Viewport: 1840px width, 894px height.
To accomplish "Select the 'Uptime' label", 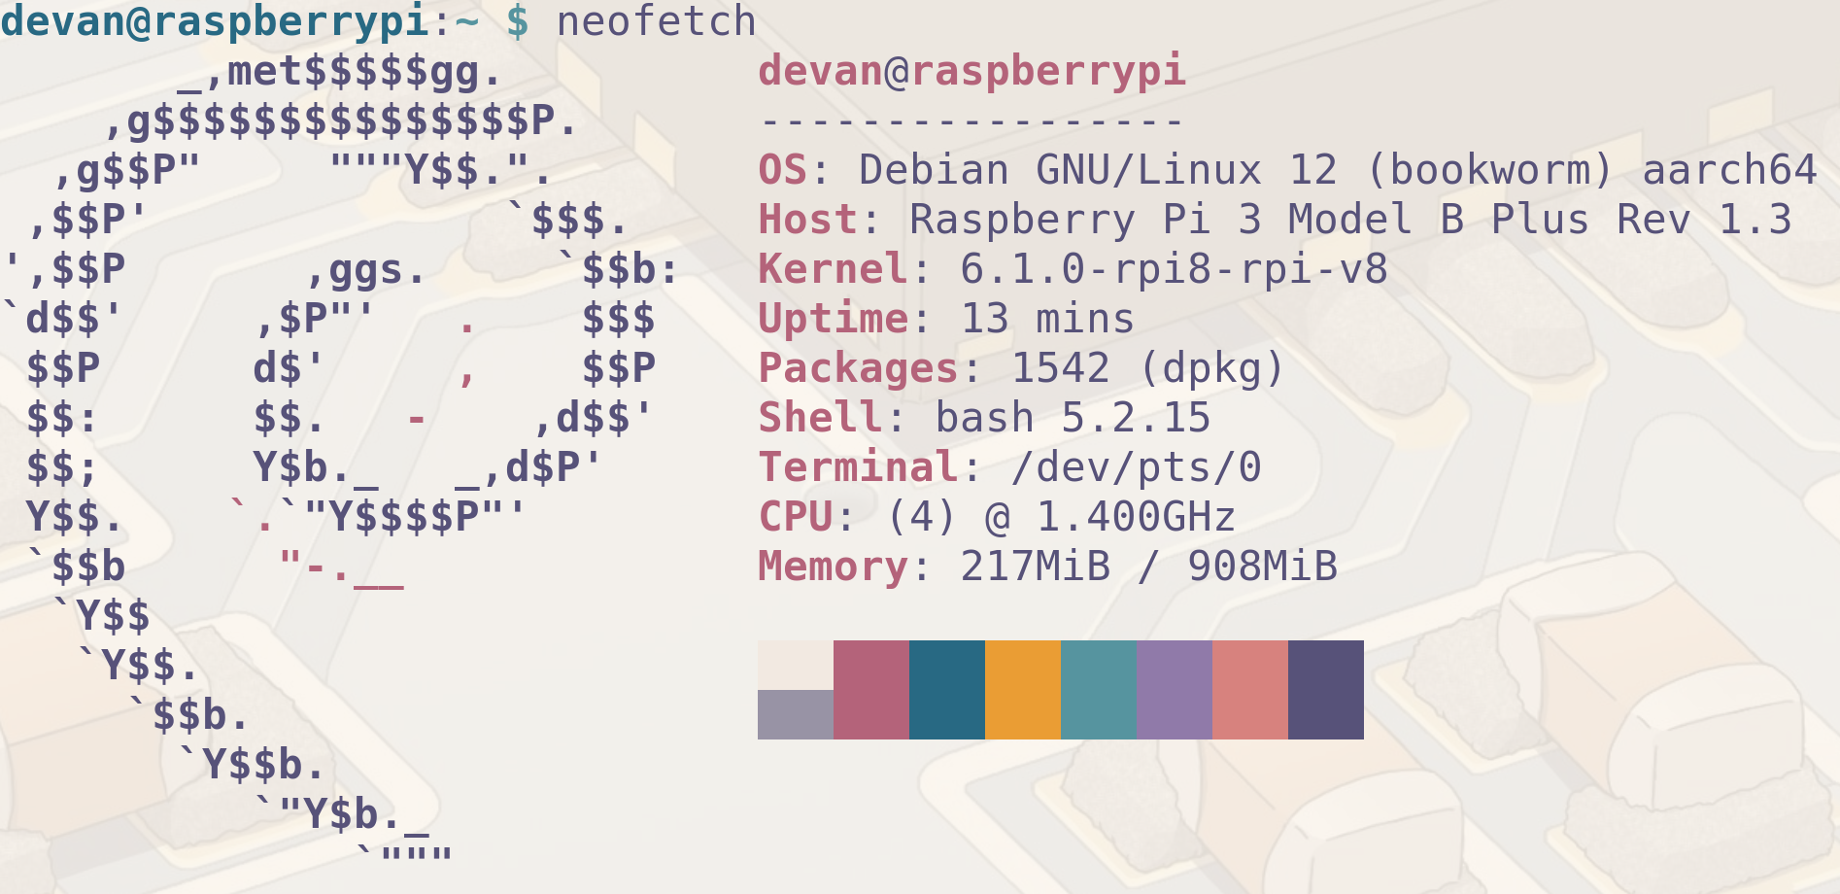I will [x=833, y=321].
